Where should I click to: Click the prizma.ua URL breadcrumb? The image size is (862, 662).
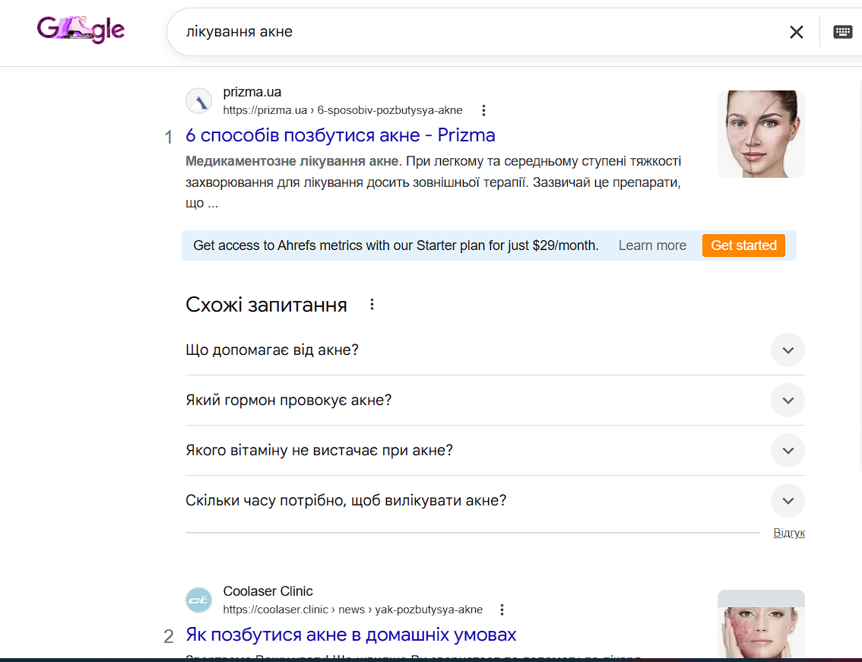pyautogui.click(x=343, y=110)
